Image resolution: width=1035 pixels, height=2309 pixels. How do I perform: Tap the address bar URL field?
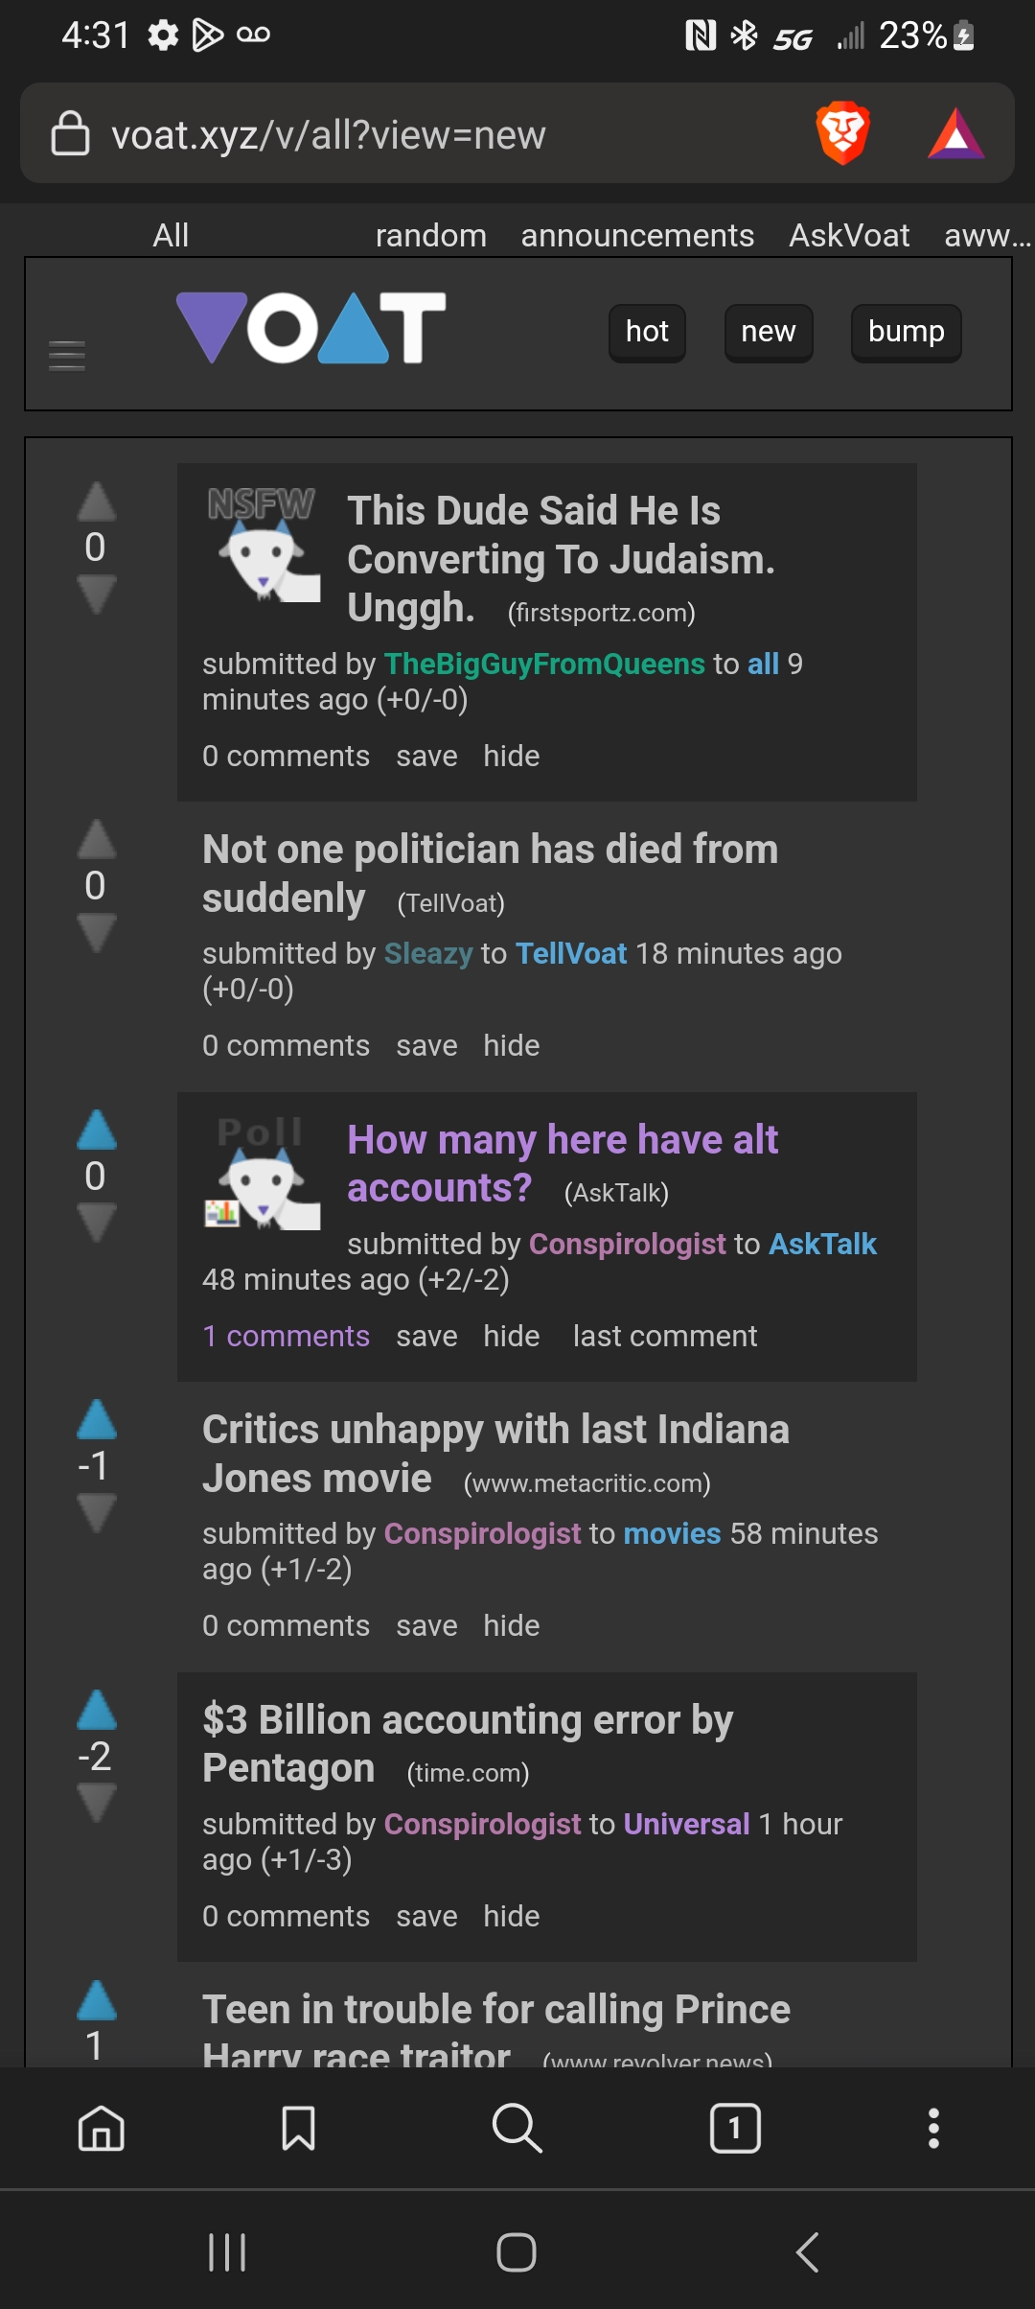pos(431,135)
